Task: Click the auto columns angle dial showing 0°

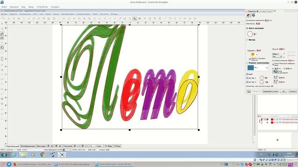Action: click(250, 34)
